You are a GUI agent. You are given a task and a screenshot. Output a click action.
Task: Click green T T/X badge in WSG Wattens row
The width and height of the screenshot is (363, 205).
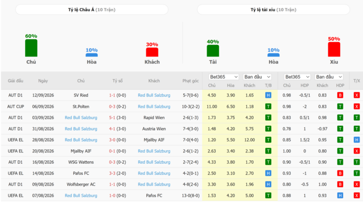(357, 162)
